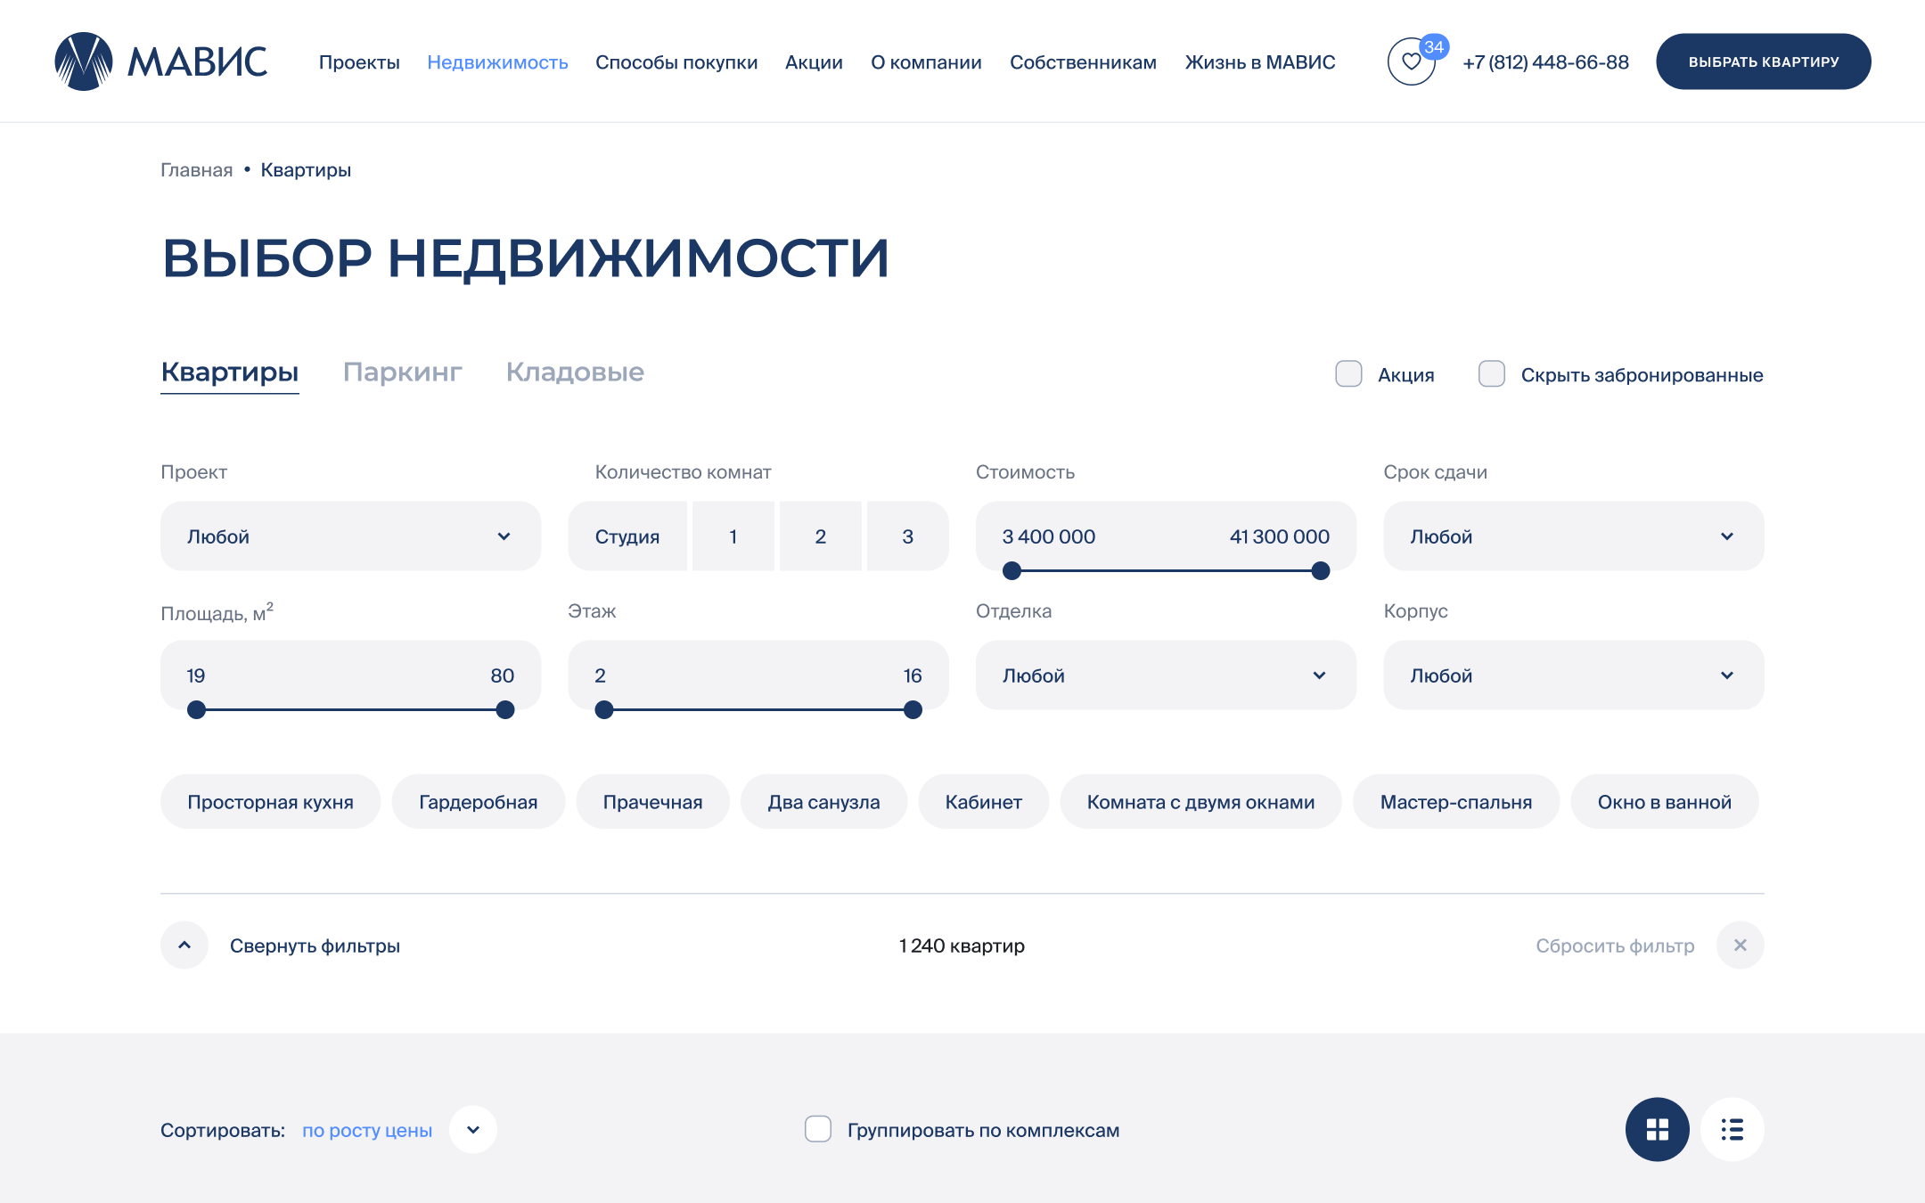Collapse filters with the up-arrow button
The height and width of the screenshot is (1203, 1925).
click(x=184, y=945)
